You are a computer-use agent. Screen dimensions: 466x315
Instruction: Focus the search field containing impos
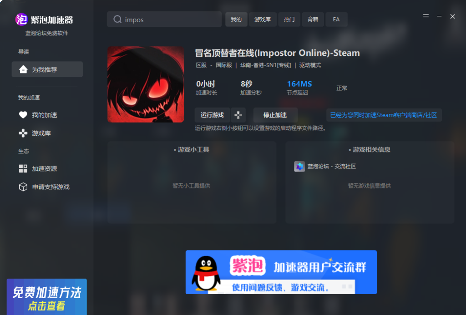coord(164,19)
